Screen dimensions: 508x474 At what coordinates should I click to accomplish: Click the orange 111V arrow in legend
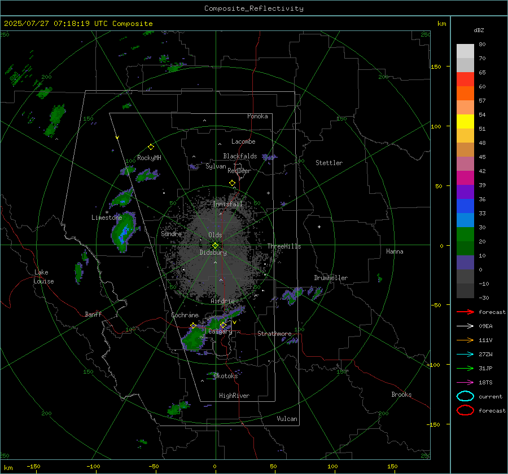tap(465, 340)
